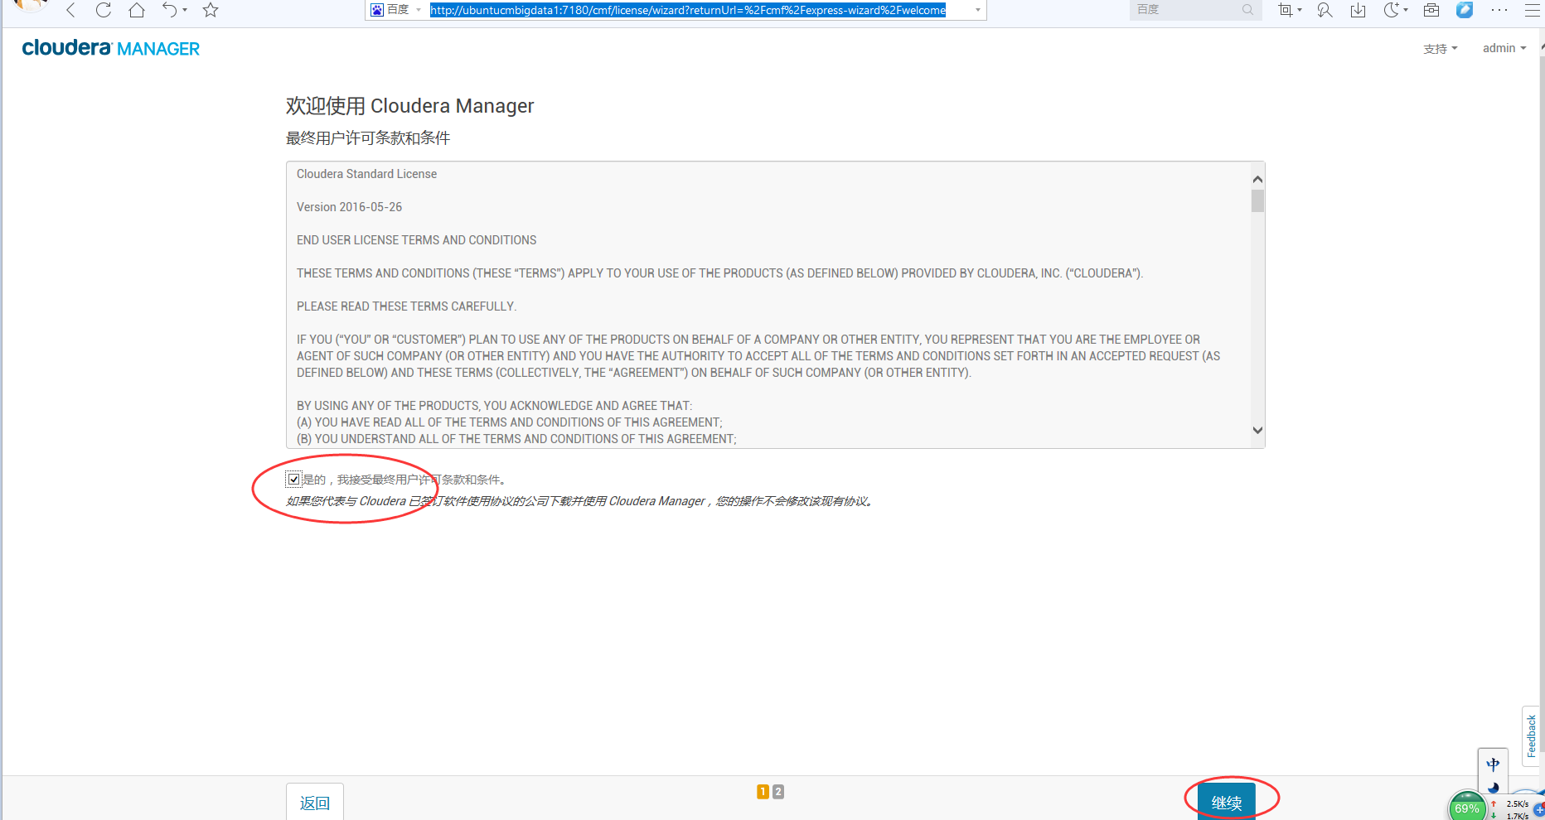Click the '最终用户许可条款和条件' subheading
Image resolution: width=1545 pixels, height=820 pixels.
click(368, 137)
